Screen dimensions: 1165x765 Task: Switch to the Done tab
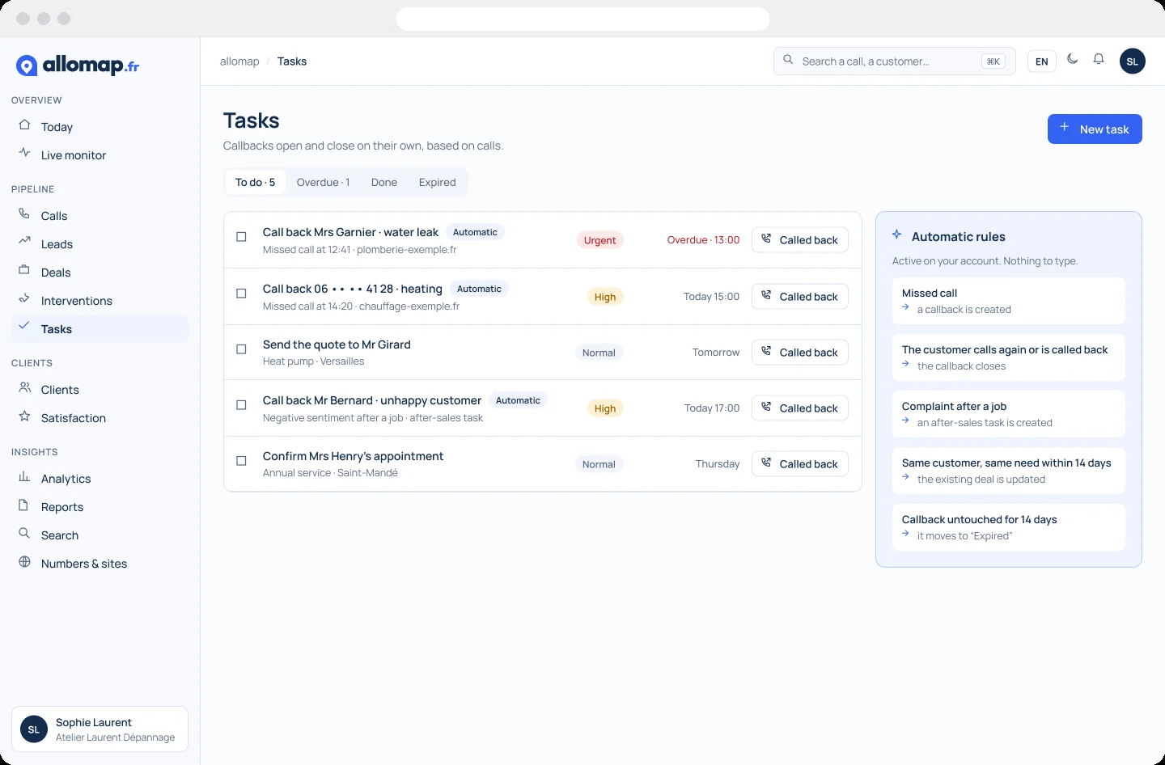(384, 183)
